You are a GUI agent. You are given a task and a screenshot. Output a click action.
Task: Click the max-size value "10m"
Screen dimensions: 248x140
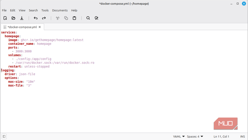click(x=31, y=82)
